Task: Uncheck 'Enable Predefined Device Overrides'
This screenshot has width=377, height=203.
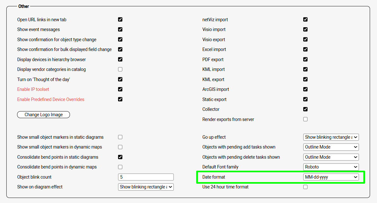Action: [120, 99]
